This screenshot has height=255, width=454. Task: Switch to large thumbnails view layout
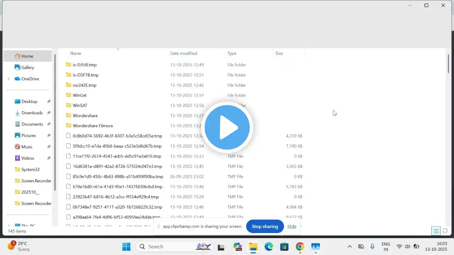click(x=445, y=231)
